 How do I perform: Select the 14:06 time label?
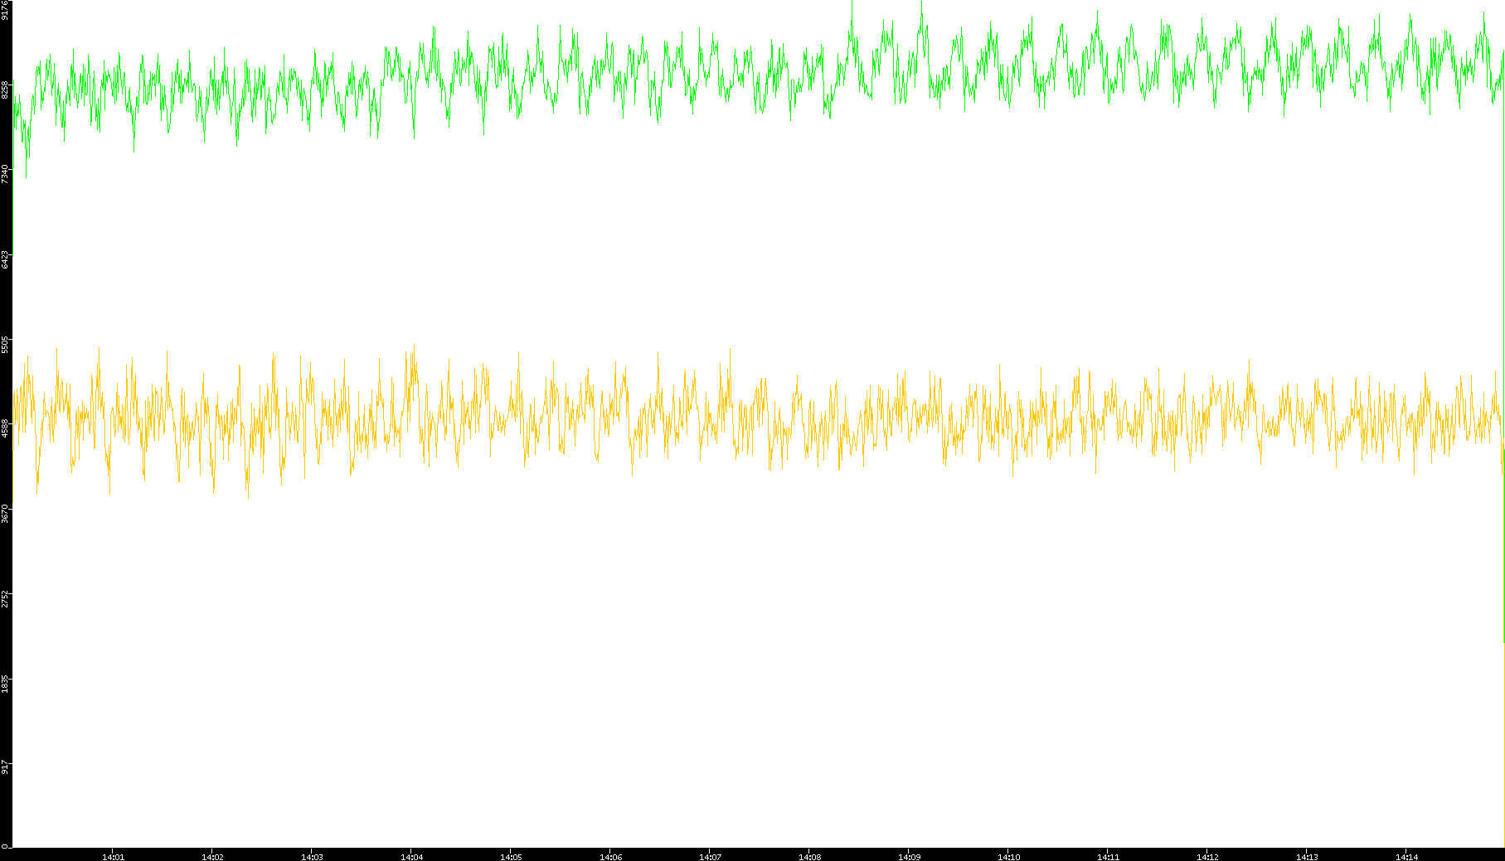point(610,857)
